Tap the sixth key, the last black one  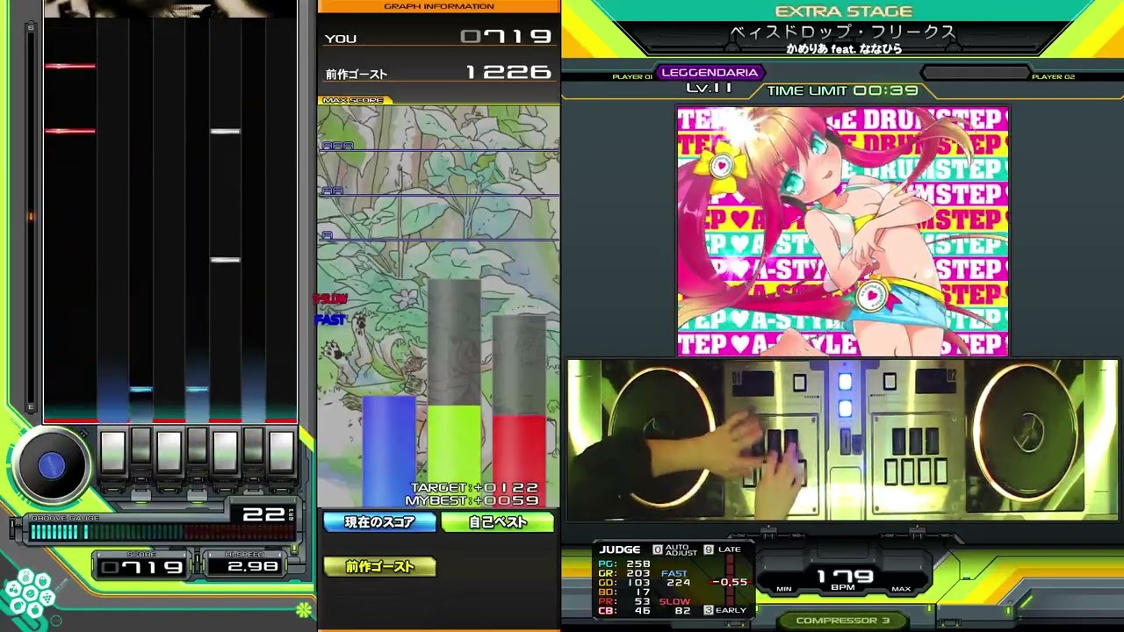coord(254,446)
